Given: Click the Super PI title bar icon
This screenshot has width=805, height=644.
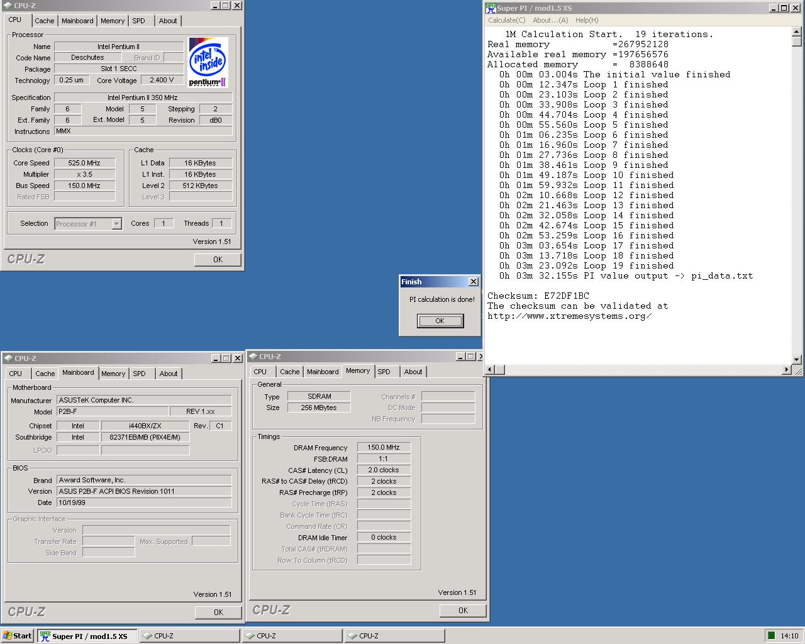Looking at the screenshot, I should pos(491,8).
